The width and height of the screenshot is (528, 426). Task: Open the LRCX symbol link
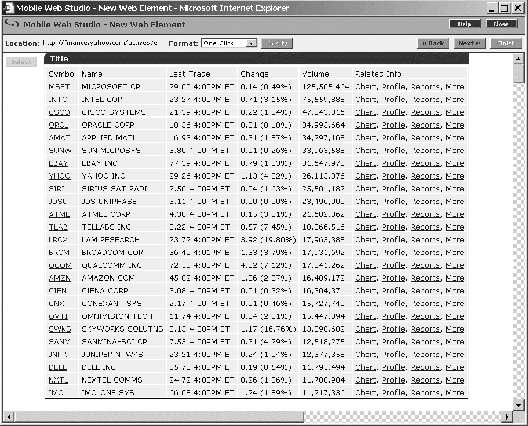click(59, 240)
